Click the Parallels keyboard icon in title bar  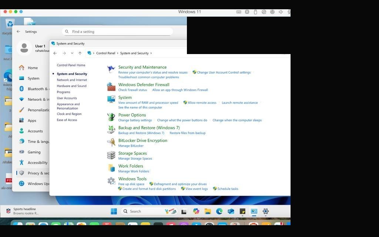[239, 12]
